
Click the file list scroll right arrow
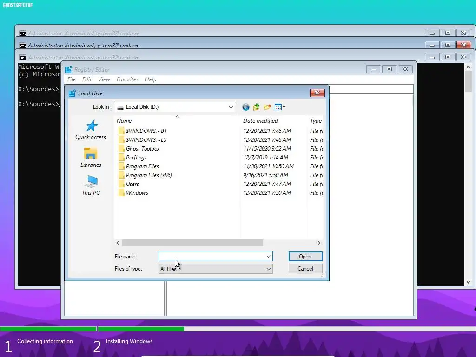(x=319, y=243)
